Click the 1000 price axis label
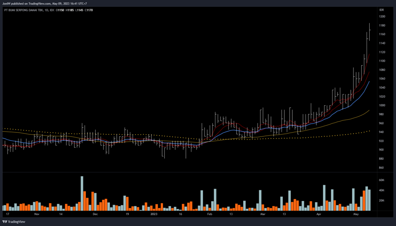Image resolution: width=396 pixels, height=226 pixels. [382, 105]
